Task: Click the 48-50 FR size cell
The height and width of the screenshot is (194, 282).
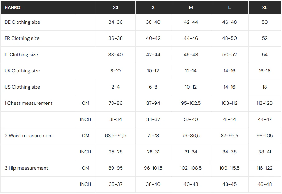Action: coord(229,38)
